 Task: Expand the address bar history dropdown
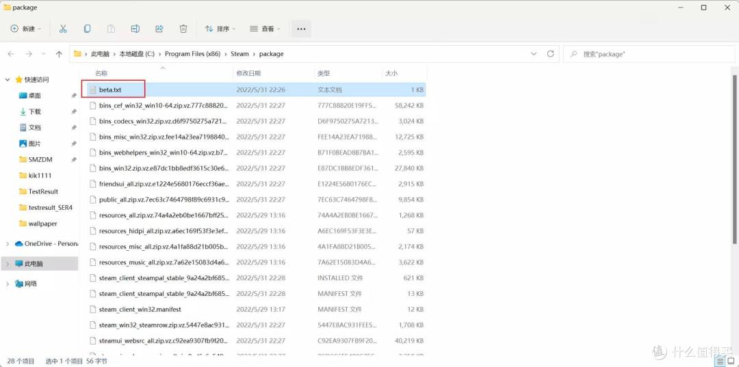point(534,53)
